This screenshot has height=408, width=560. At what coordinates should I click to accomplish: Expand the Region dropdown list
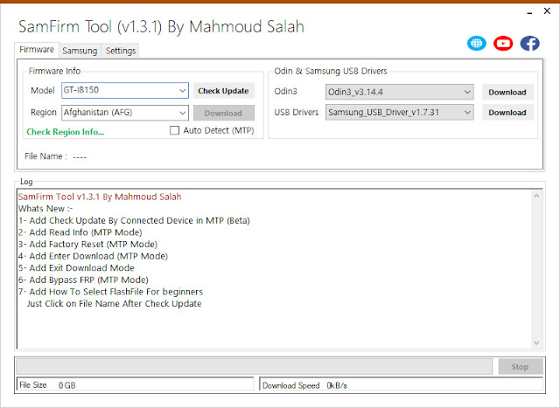click(183, 113)
